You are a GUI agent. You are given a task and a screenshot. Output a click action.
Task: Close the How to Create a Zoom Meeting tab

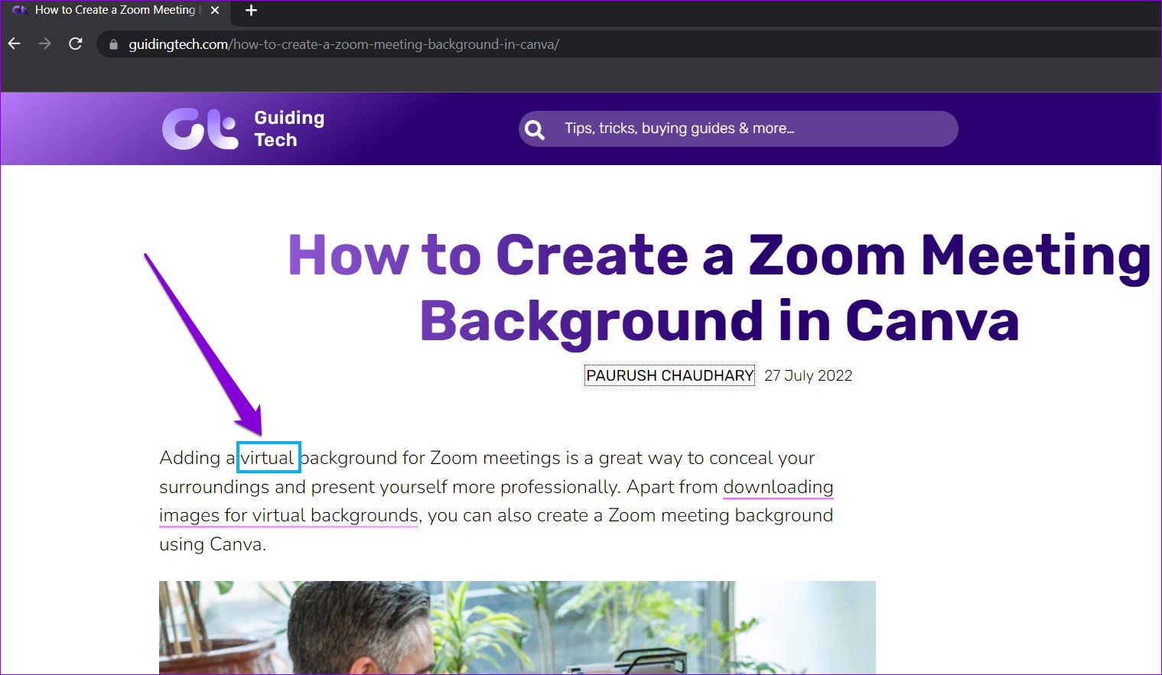click(x=215, y=10)
